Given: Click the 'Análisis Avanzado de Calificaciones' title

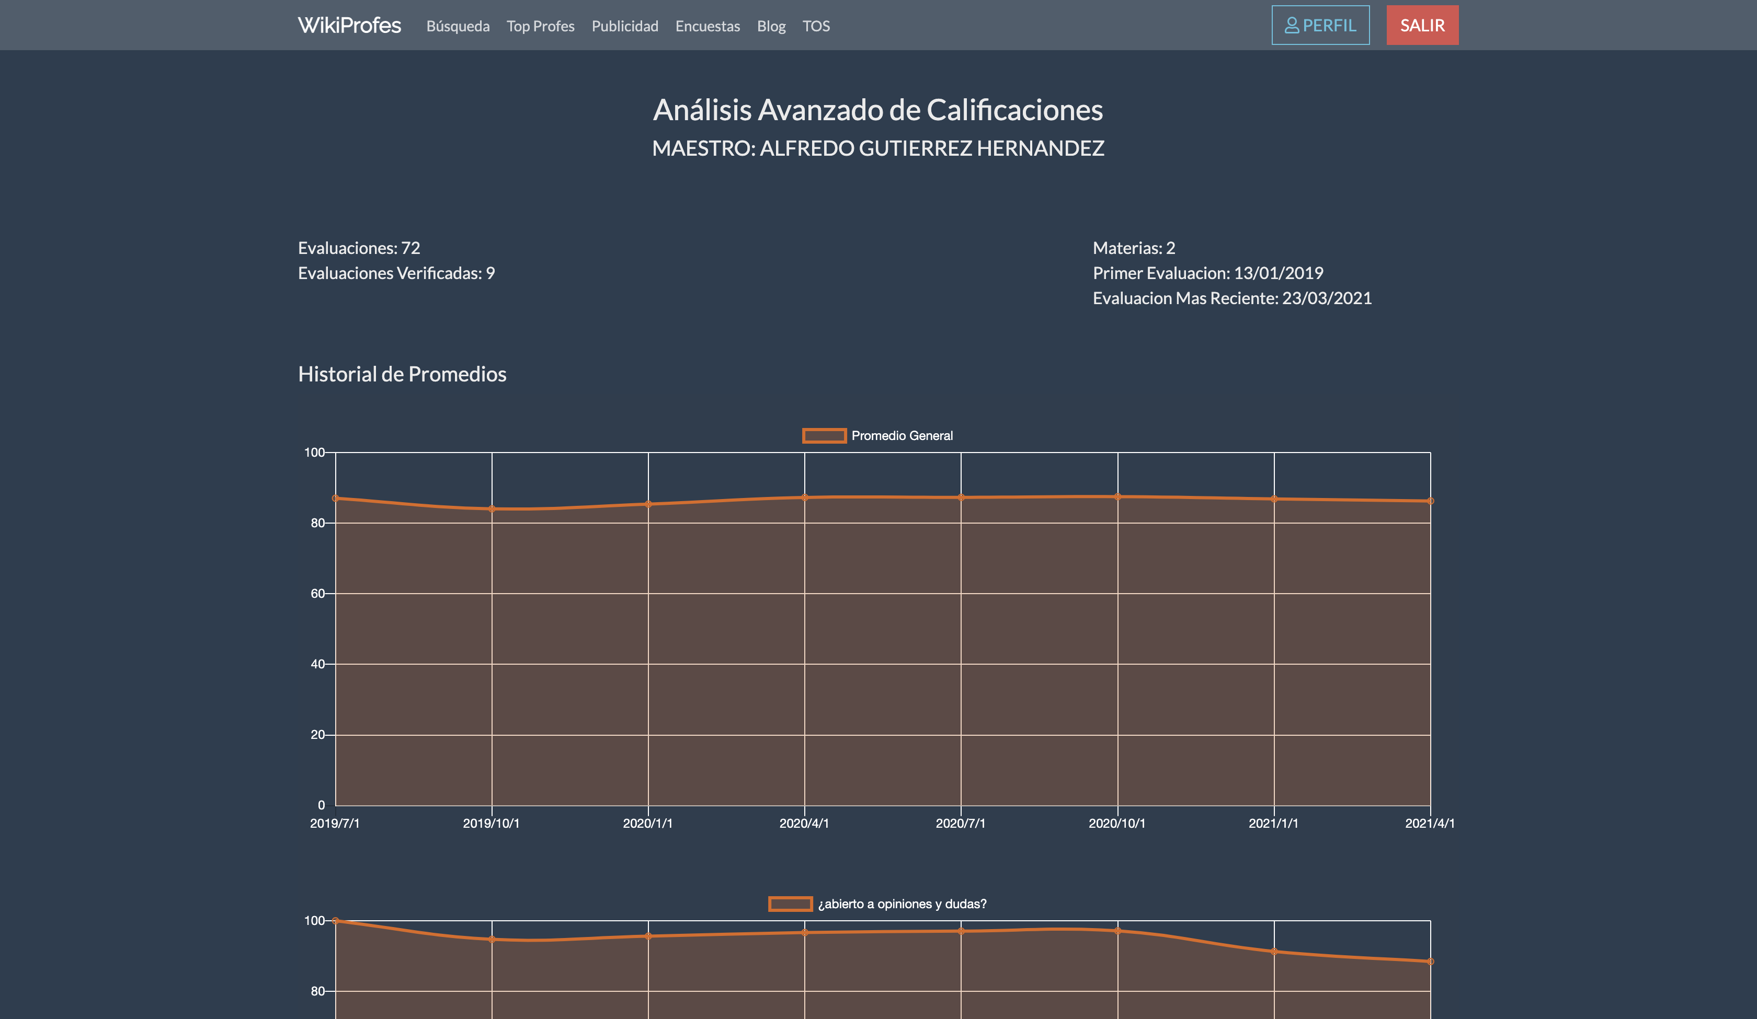Looking at the screenshot, I should coord(878,109).
